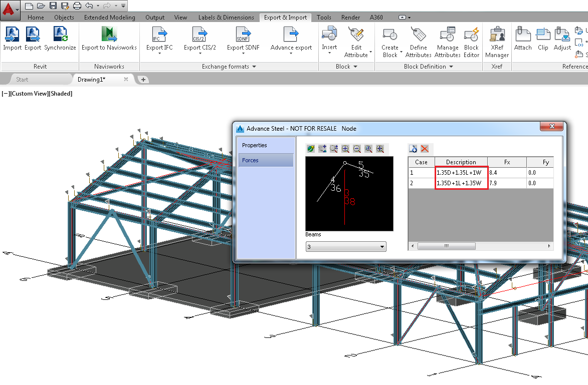This screenshot has width=588, height=385.
Task: Click the Revit Import icon
Action: [13, 38]
